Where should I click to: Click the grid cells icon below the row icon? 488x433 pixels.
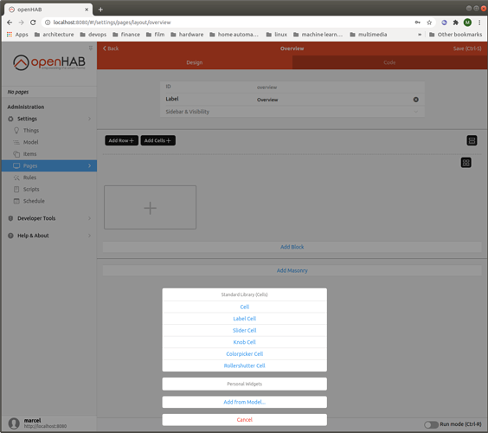click(466, 163)
